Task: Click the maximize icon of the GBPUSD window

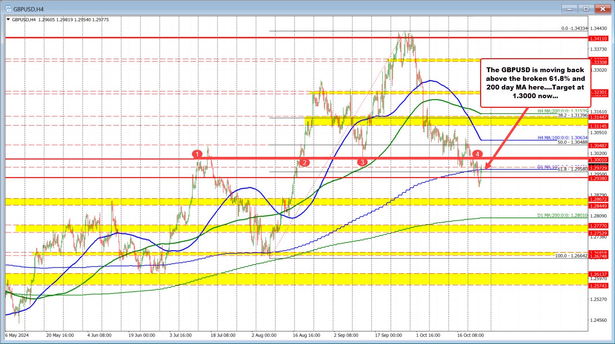Action: pos(586,9)
